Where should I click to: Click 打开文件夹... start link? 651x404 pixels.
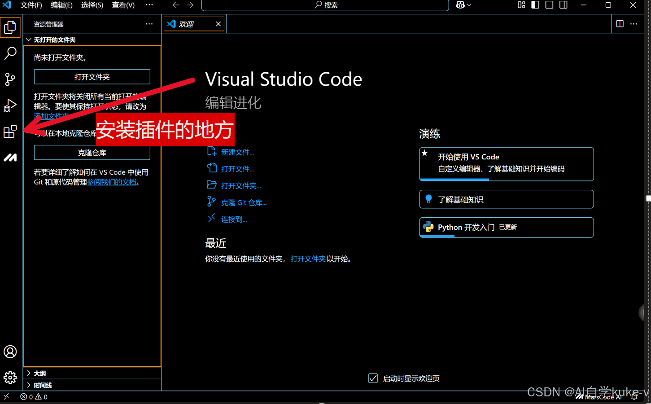pyautogui.click(x=241, y=185)
